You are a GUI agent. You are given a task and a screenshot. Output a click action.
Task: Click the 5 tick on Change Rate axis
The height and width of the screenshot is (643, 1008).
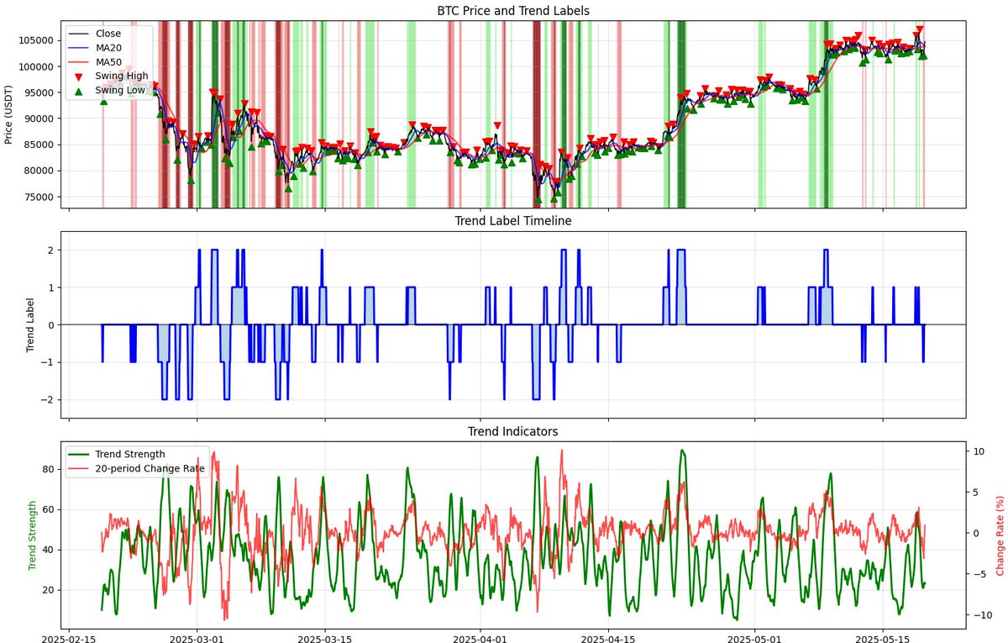pyautogui.click(x=975, y=493)
